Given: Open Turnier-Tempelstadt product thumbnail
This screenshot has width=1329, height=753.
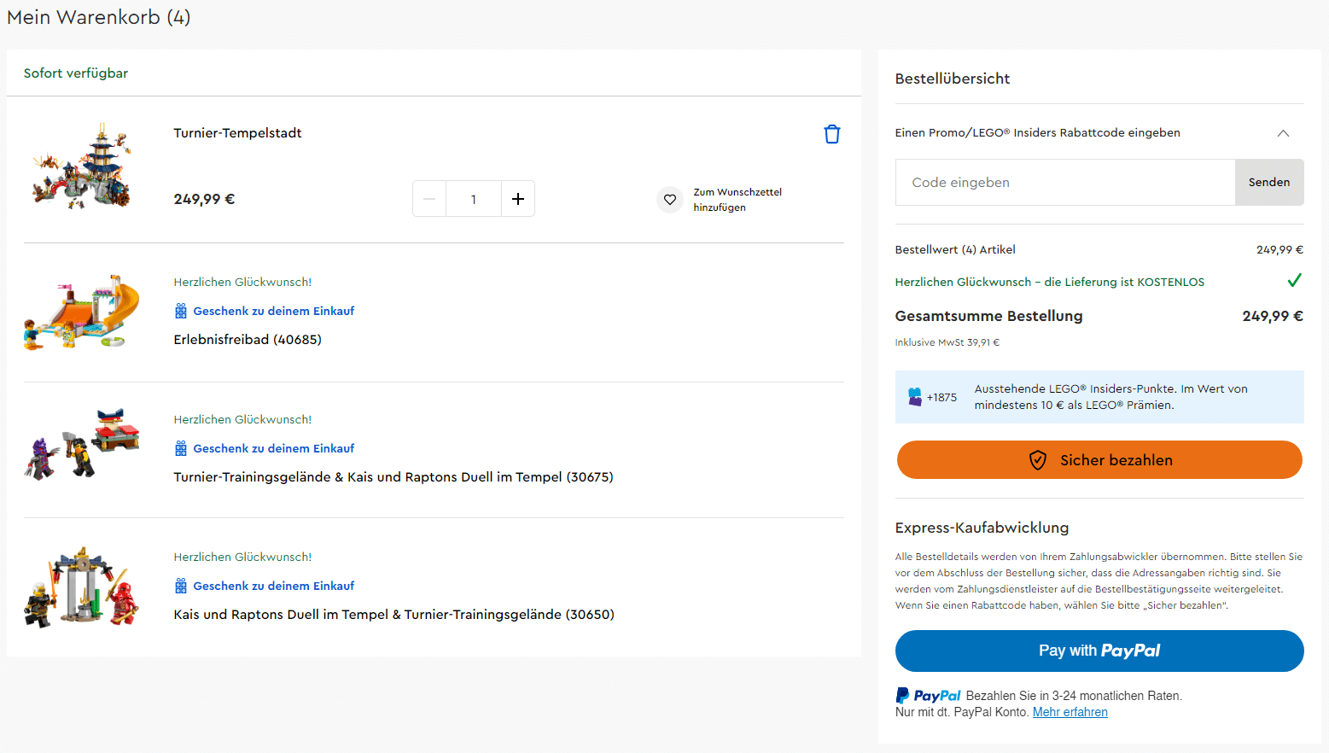Looking at the screenshot, I should 83,166.
